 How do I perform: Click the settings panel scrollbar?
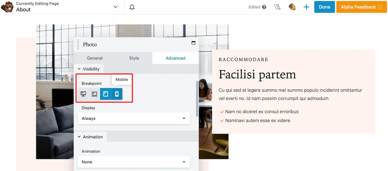pos(197,98)
